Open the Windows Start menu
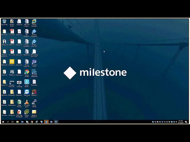 (3, 122)
